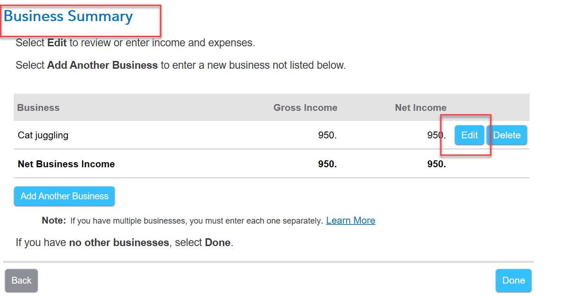Select the Gross Income column header

point(305,108)
